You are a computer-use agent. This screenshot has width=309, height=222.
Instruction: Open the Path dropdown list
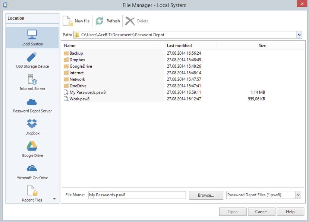point(299,34)
